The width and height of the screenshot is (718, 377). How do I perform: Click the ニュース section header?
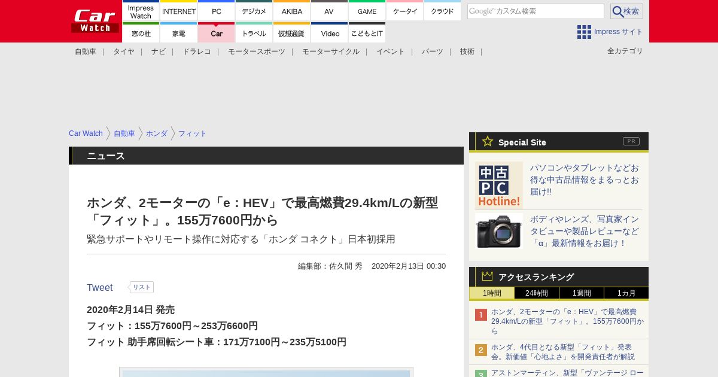point(266,156)
